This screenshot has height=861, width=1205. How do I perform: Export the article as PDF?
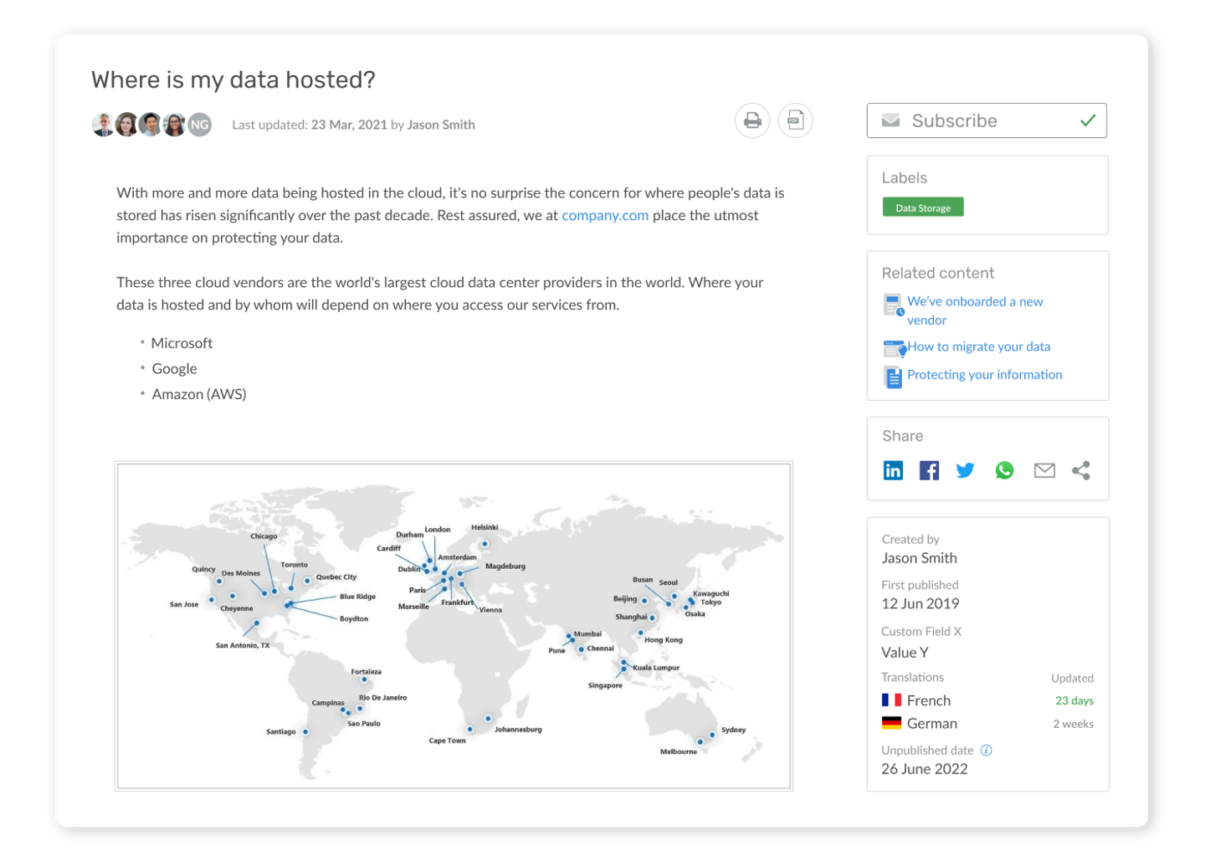(x=795, y=120)
